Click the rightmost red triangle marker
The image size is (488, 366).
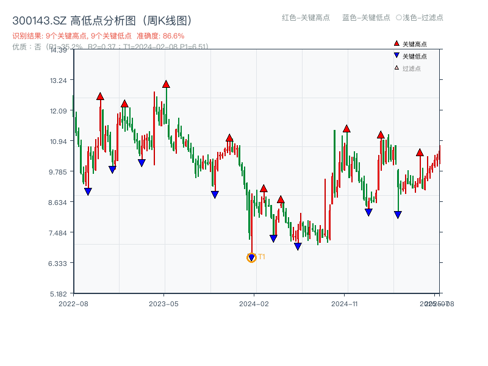[x=420, y=152]
